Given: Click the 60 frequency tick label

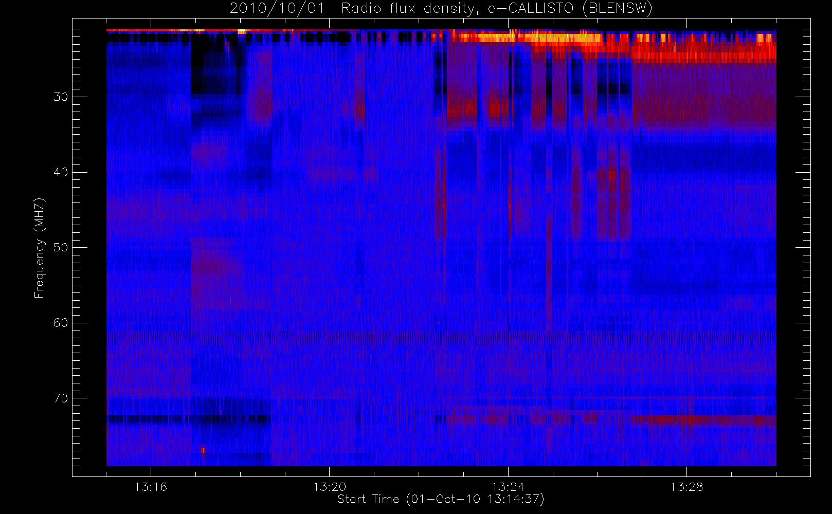Looking at the screenshot, I should click(x=61, y=323).
